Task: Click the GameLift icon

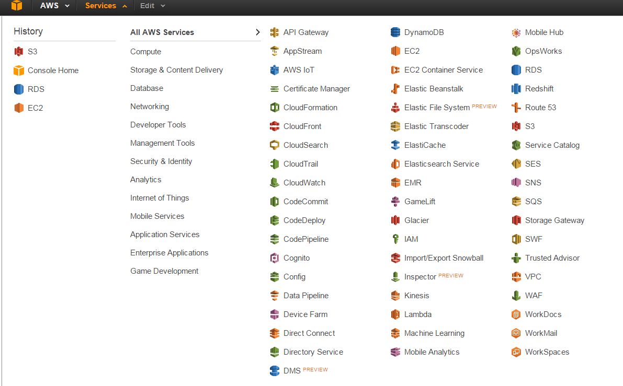Action: tap(395, 202)
